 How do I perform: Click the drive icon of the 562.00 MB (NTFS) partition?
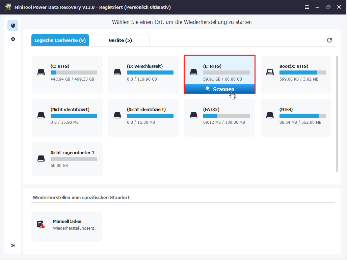pos(270,115)
